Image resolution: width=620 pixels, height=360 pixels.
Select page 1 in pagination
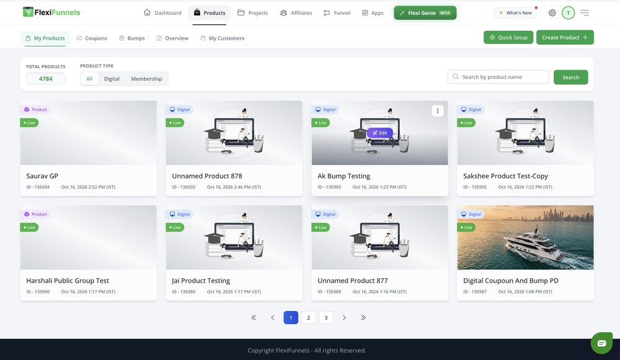click(x=291, y=317)
